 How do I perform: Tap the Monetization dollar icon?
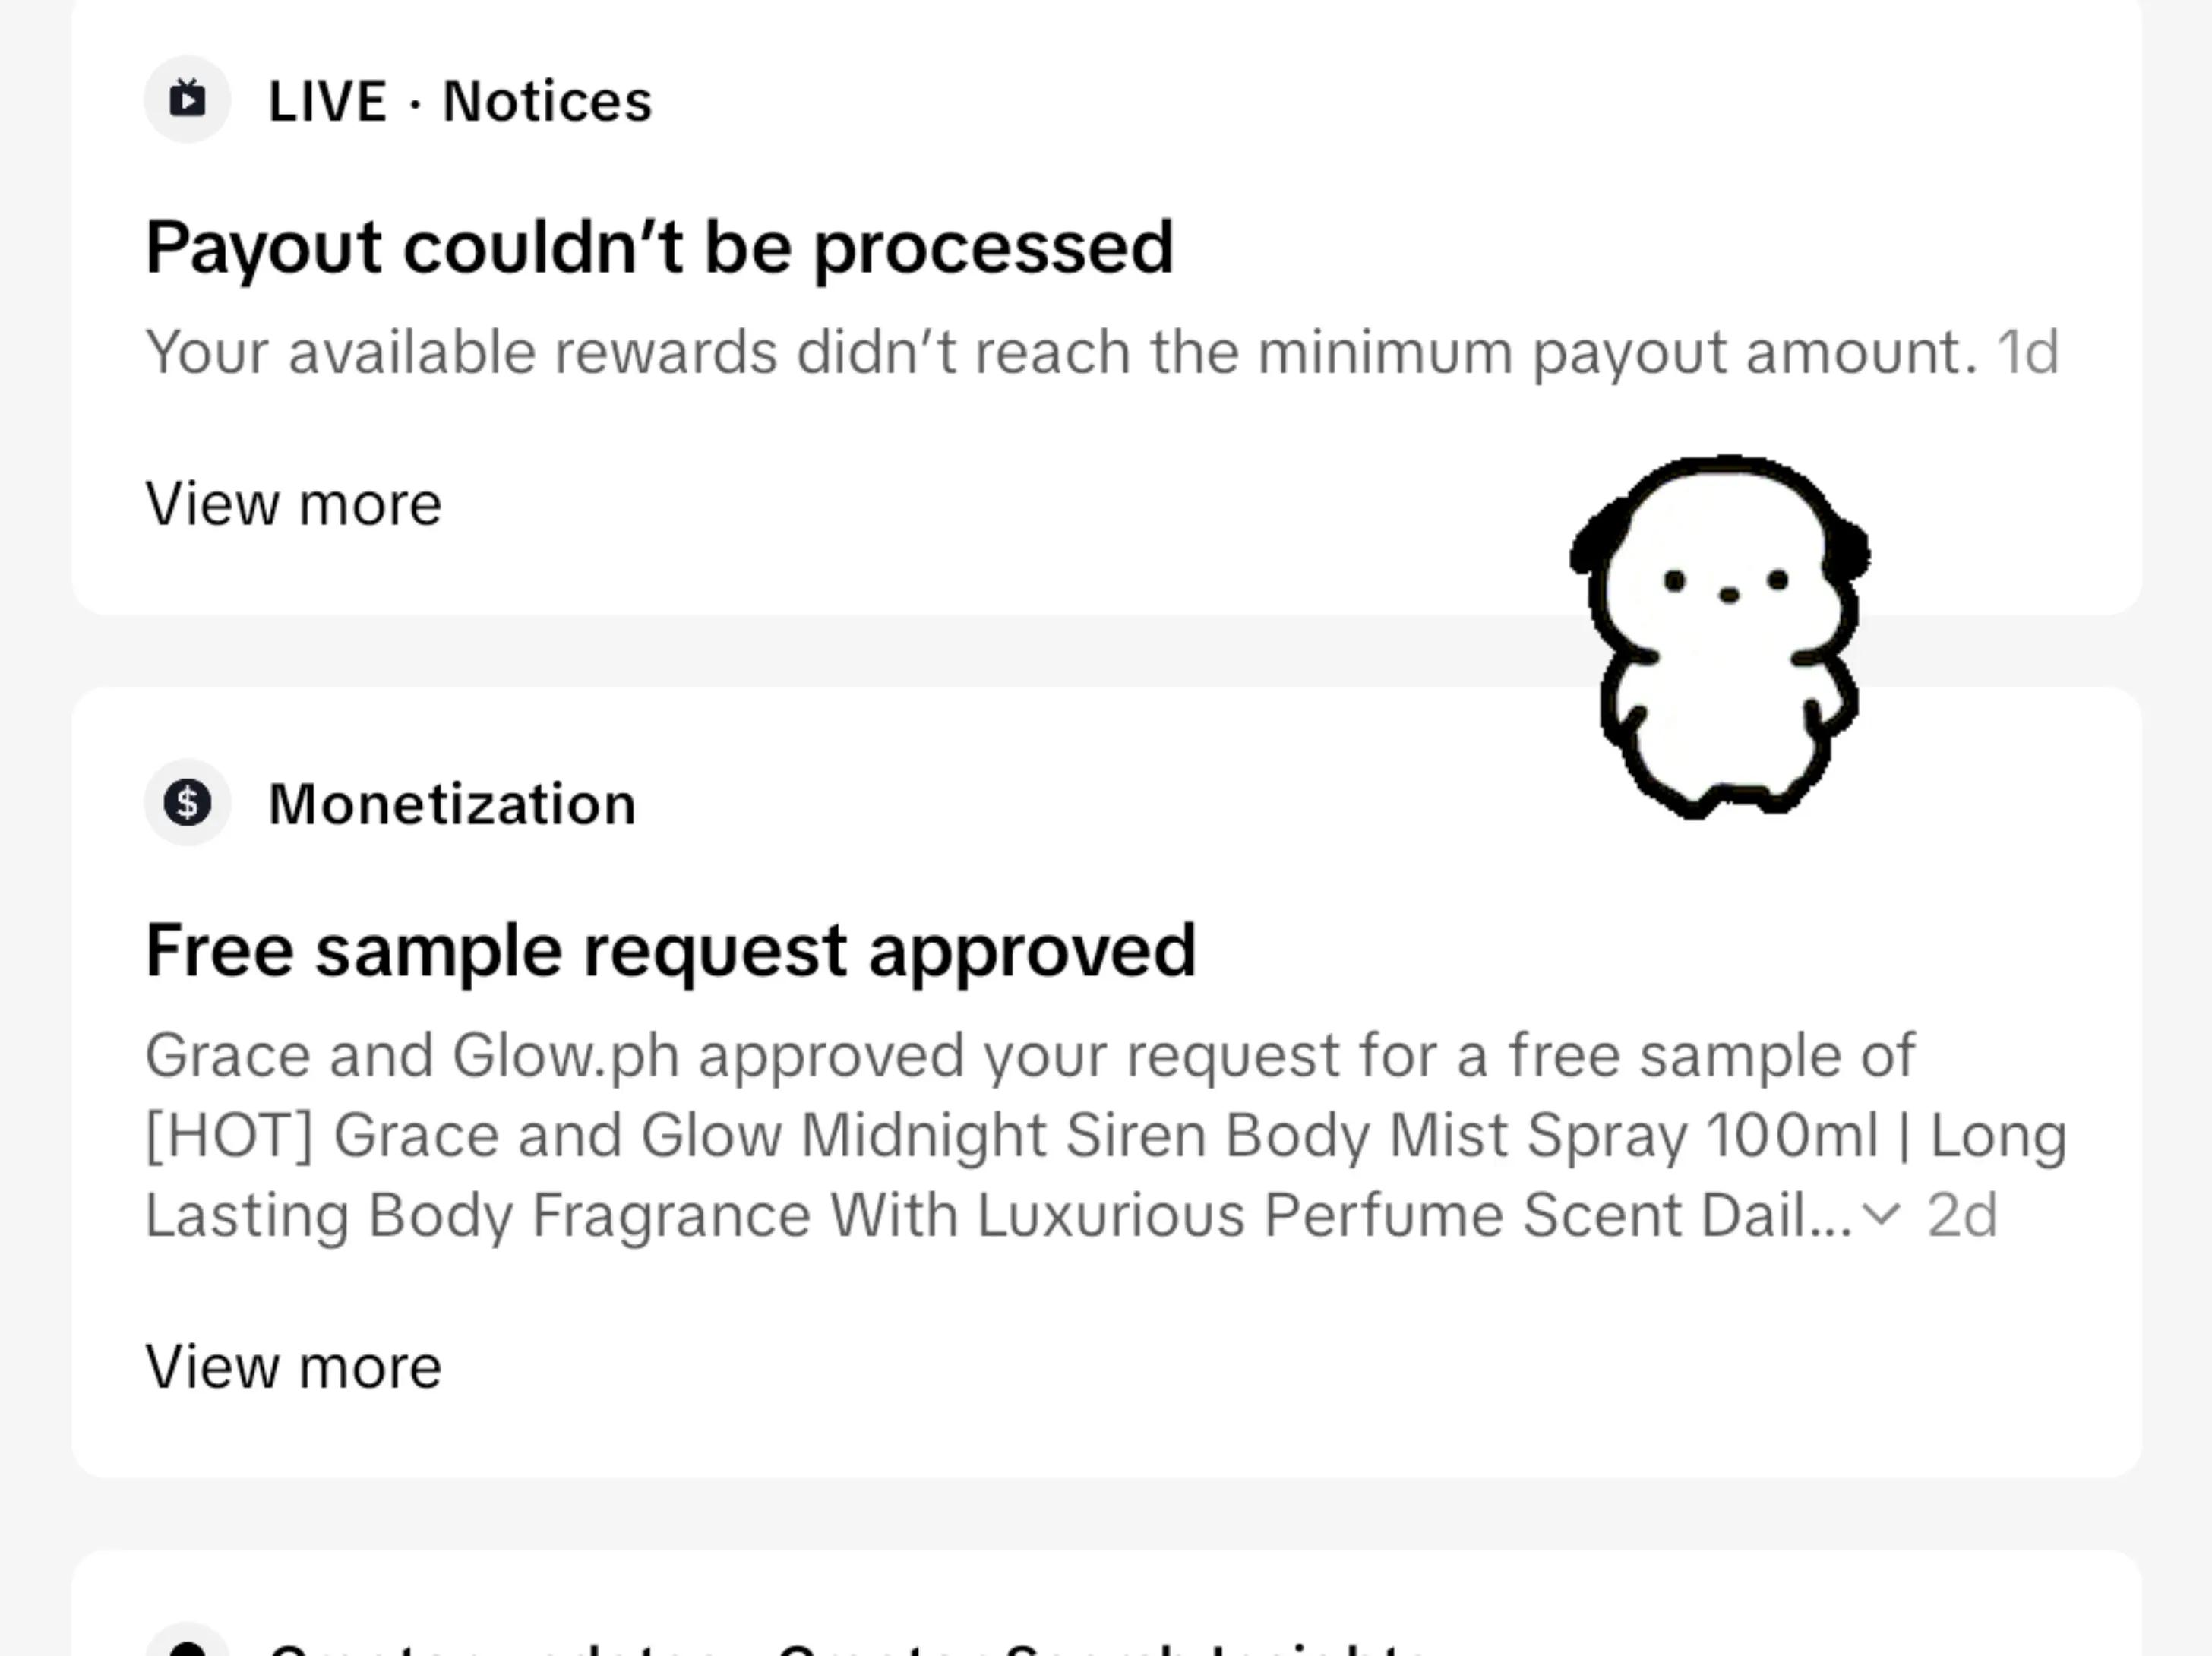187,803
